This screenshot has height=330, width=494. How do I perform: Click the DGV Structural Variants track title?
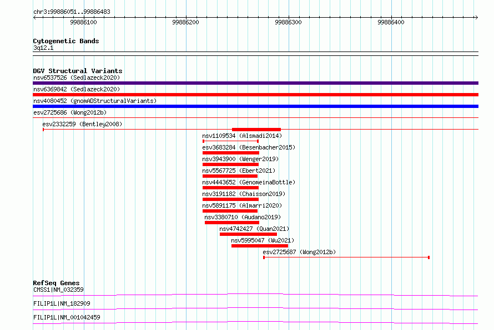coord(78,71)
